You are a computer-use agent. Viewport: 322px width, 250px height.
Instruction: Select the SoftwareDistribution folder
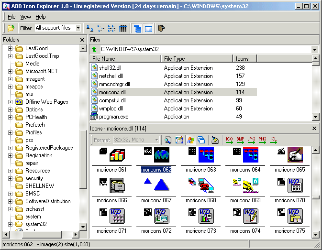pos(48,201)
